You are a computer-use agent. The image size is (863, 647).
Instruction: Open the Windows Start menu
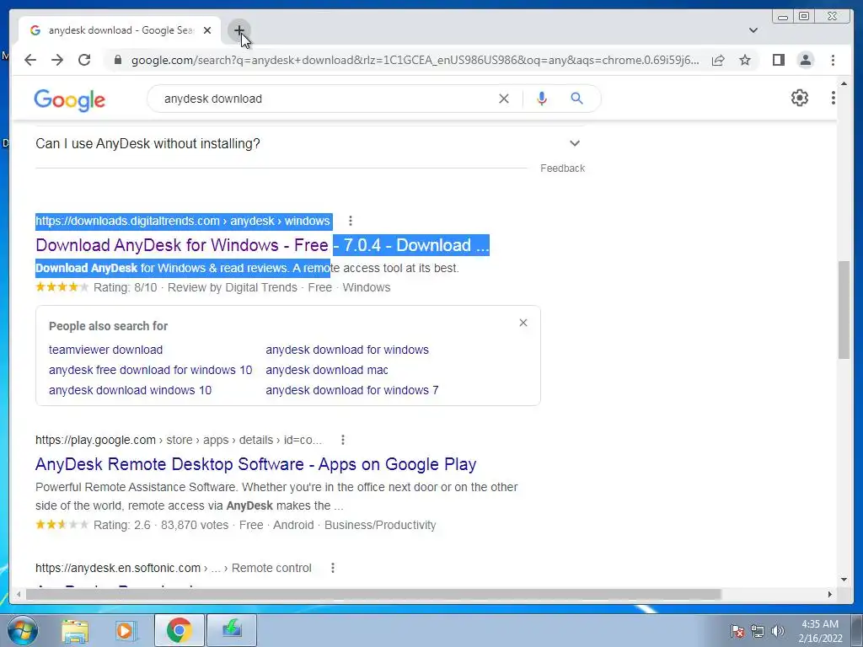22,630
